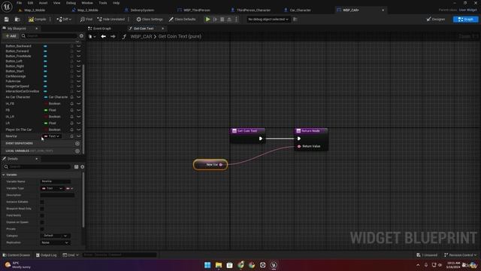Viewport: 481px width, 271px height.
Task: Click IA_FB boolean type swatch
Action: 46,104
